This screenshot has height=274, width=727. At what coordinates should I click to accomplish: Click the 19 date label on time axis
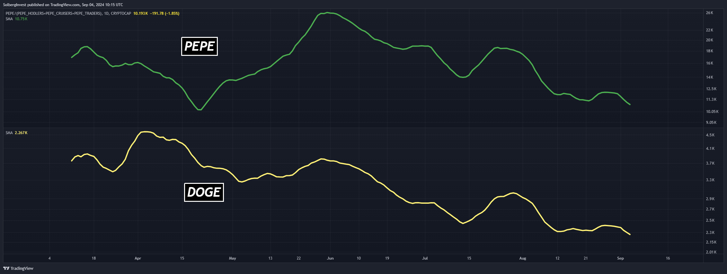(x=387, y=258)
